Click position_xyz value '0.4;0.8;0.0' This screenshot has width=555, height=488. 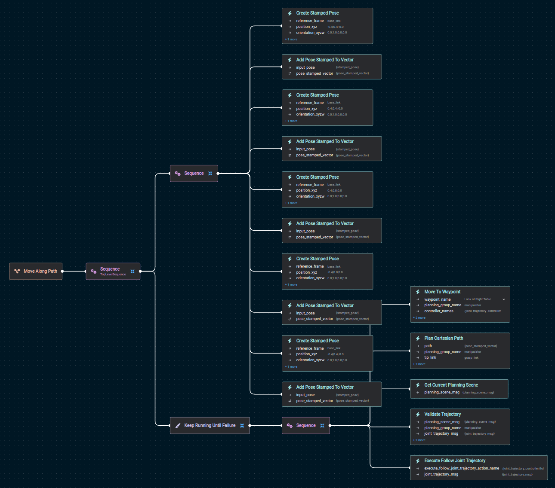coord(335,191)
